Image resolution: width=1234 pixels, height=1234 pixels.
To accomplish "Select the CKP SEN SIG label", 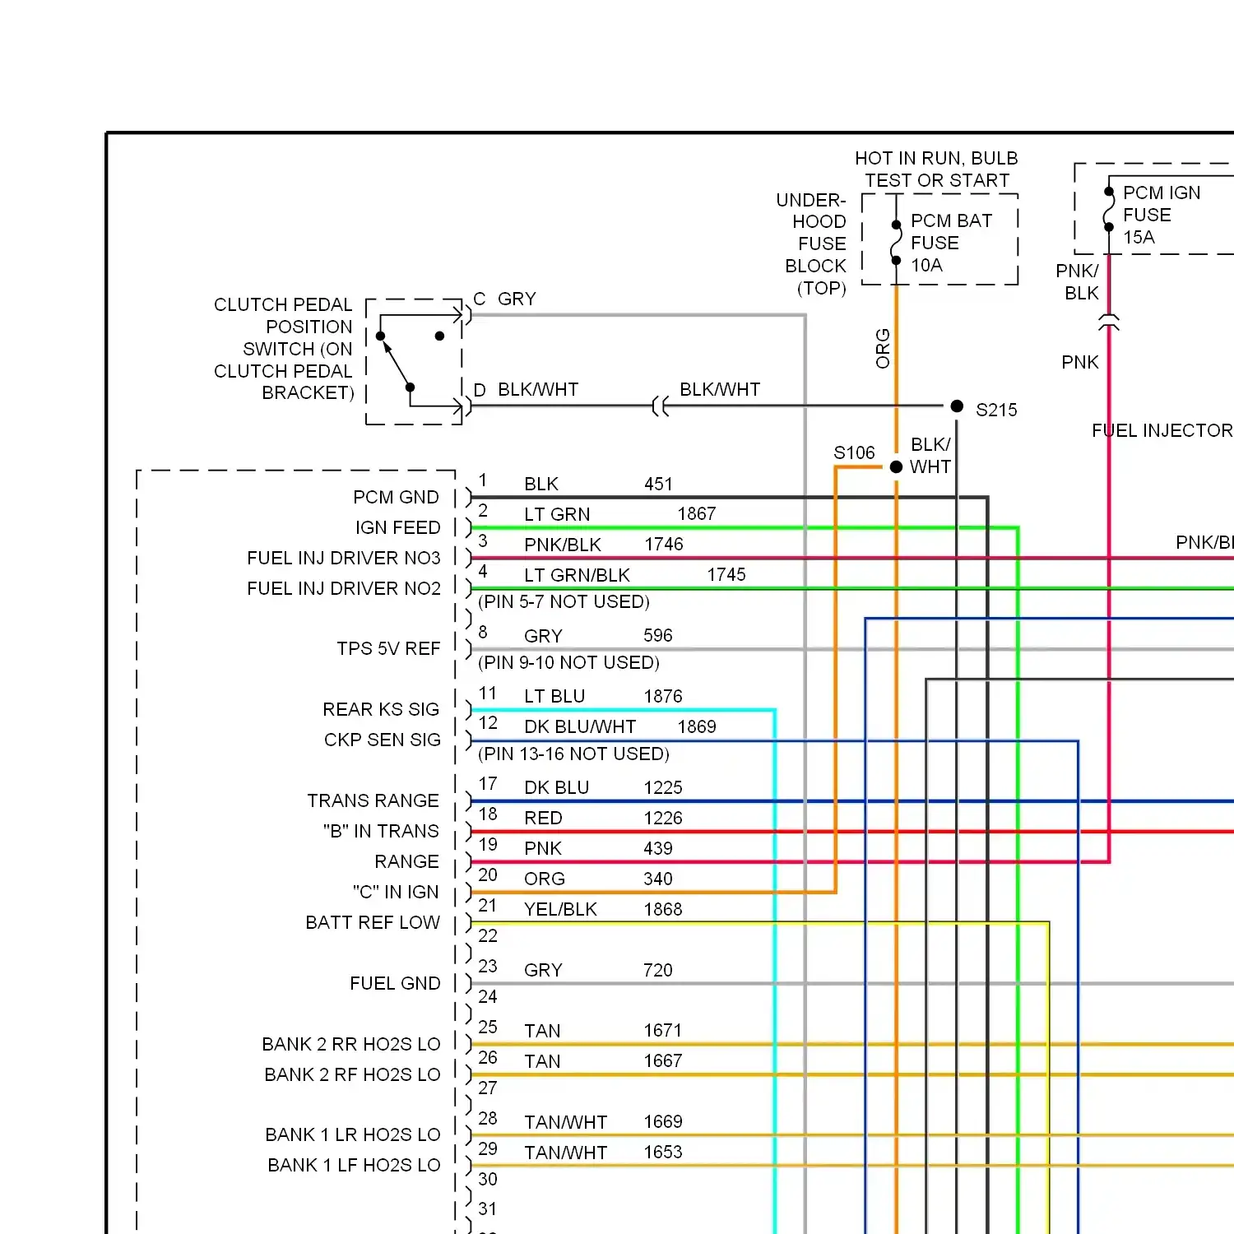I will (383, 740).
